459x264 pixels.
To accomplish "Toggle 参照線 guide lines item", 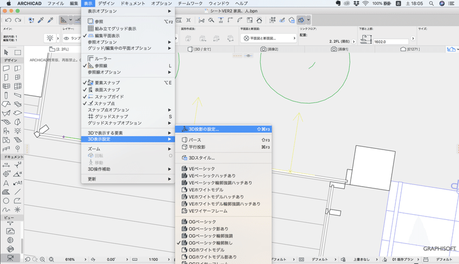I will pos(128,66).
